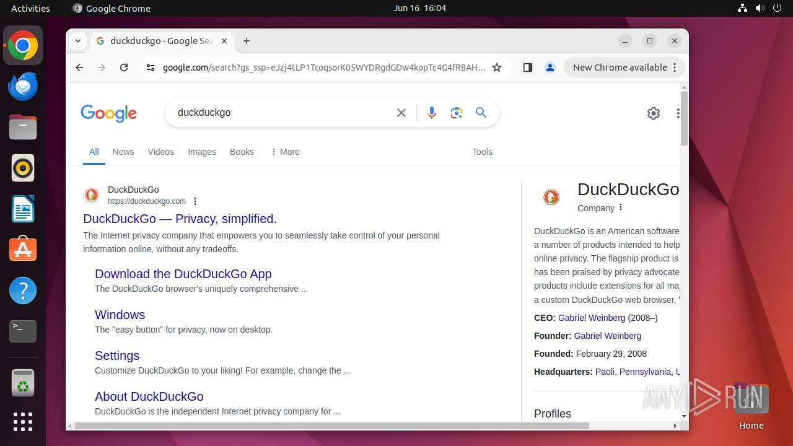
Task: Click the network status icon
Action: pos(742,8)
